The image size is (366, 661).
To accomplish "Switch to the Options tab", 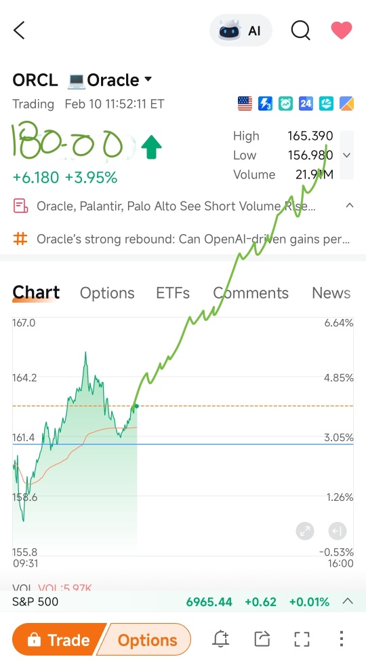I will coord(107,293).
